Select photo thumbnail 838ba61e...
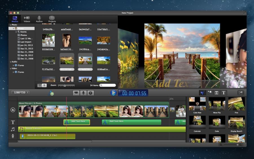The width and height of the screenshot is (254, 159). pyautogui.click(x=104, y=60)
